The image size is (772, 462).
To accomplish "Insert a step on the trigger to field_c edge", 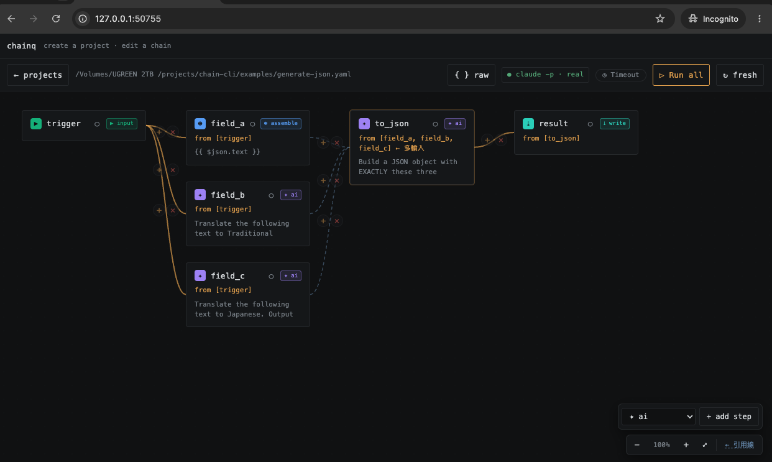I will click(x=159, y=210).
